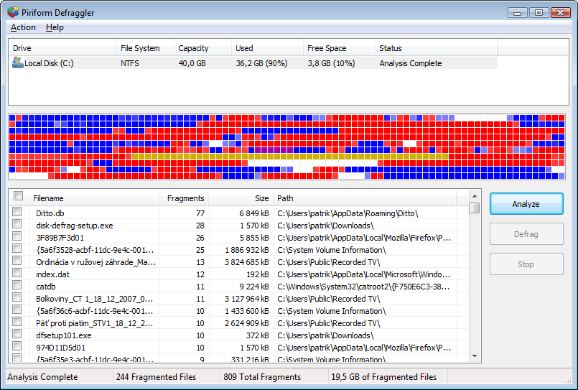The width and height of the screenshot is (578, 390).
Task: Click the file list scrollbar down arrow
Action: [475, 356]
